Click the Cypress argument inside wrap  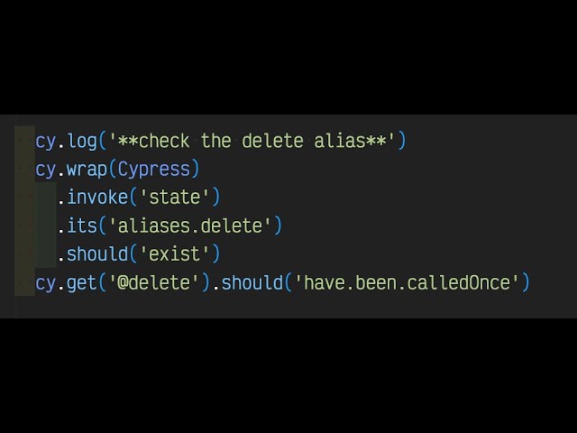152,169
